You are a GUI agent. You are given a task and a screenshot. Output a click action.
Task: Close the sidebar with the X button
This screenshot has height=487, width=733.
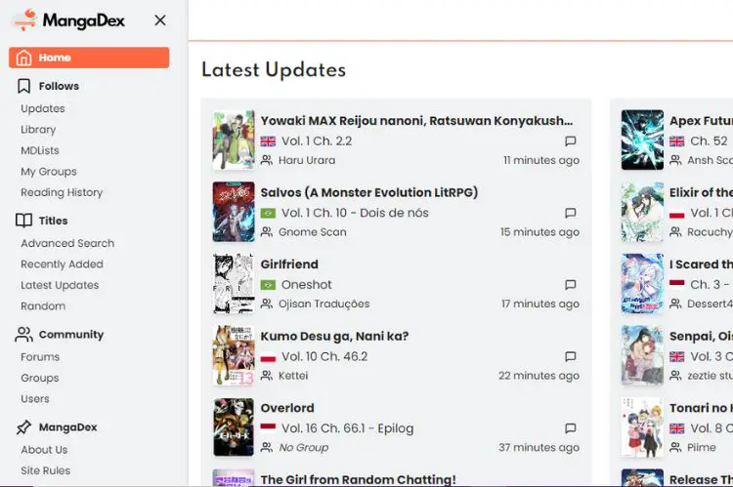160,20
